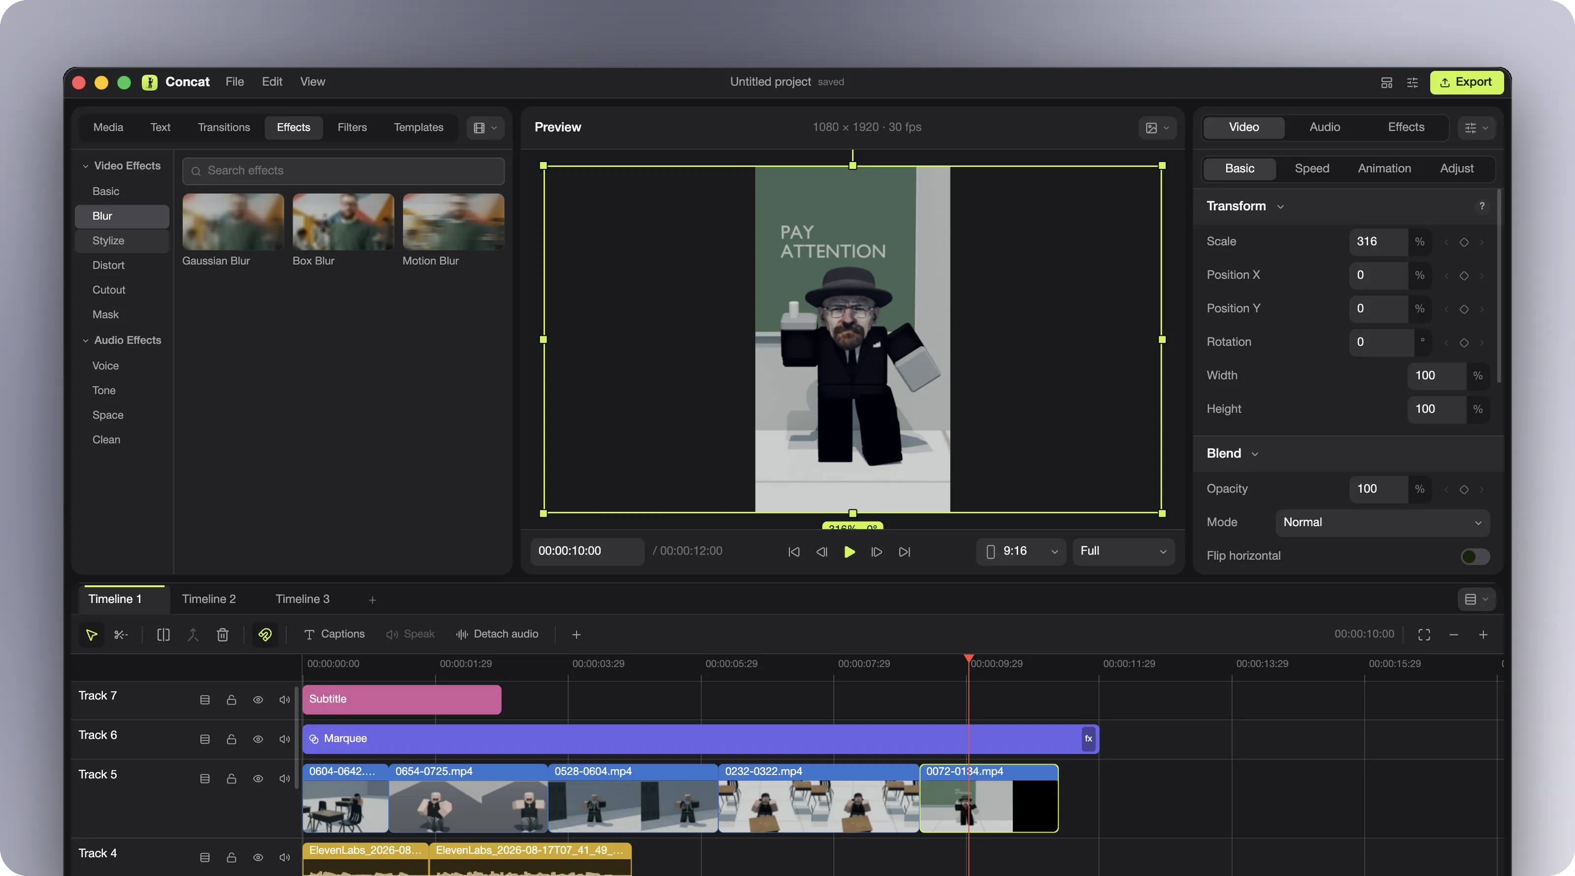Click the Captions button
1575x876 pixels.
[334, 634]
